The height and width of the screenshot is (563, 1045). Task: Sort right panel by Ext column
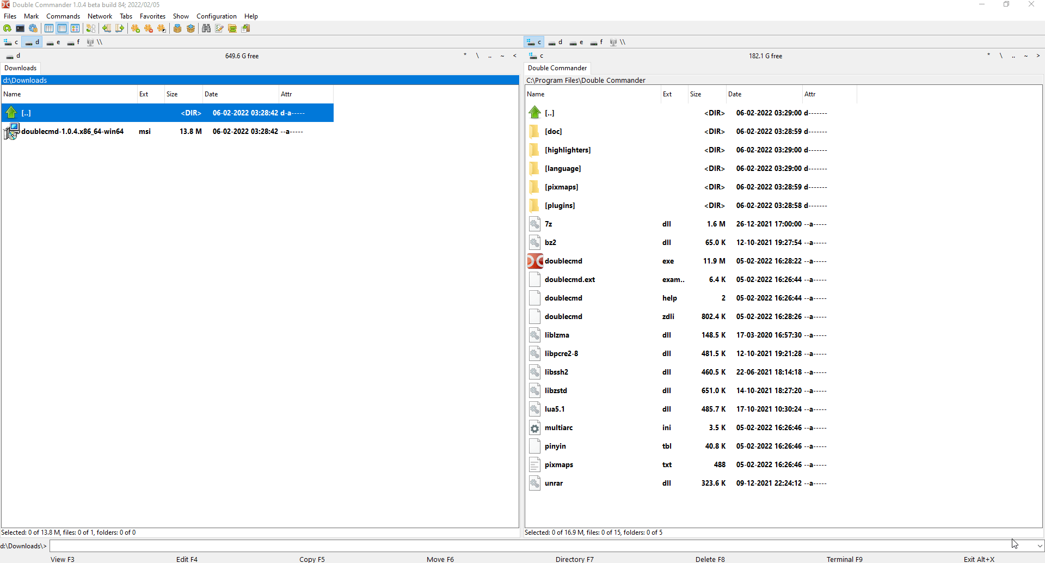pyautogui.click(x=674, y=94)
